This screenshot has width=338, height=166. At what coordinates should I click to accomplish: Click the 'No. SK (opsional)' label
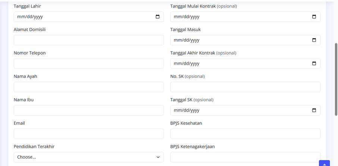pyautogui.click(x=188, y=76)
